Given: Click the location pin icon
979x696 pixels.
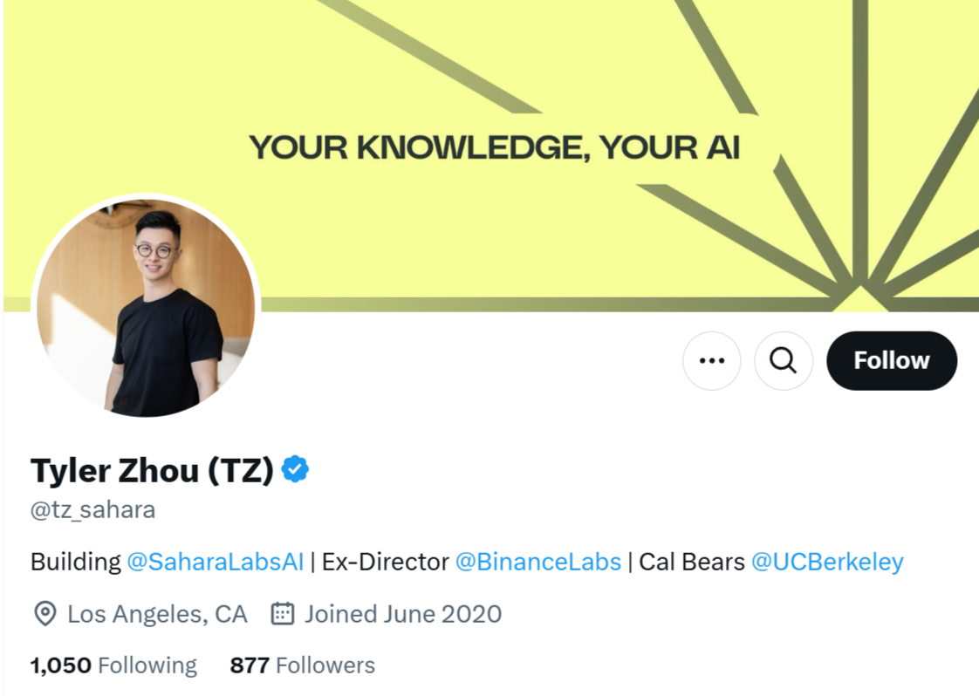Looking at the screenshot, I should point(44,614).
